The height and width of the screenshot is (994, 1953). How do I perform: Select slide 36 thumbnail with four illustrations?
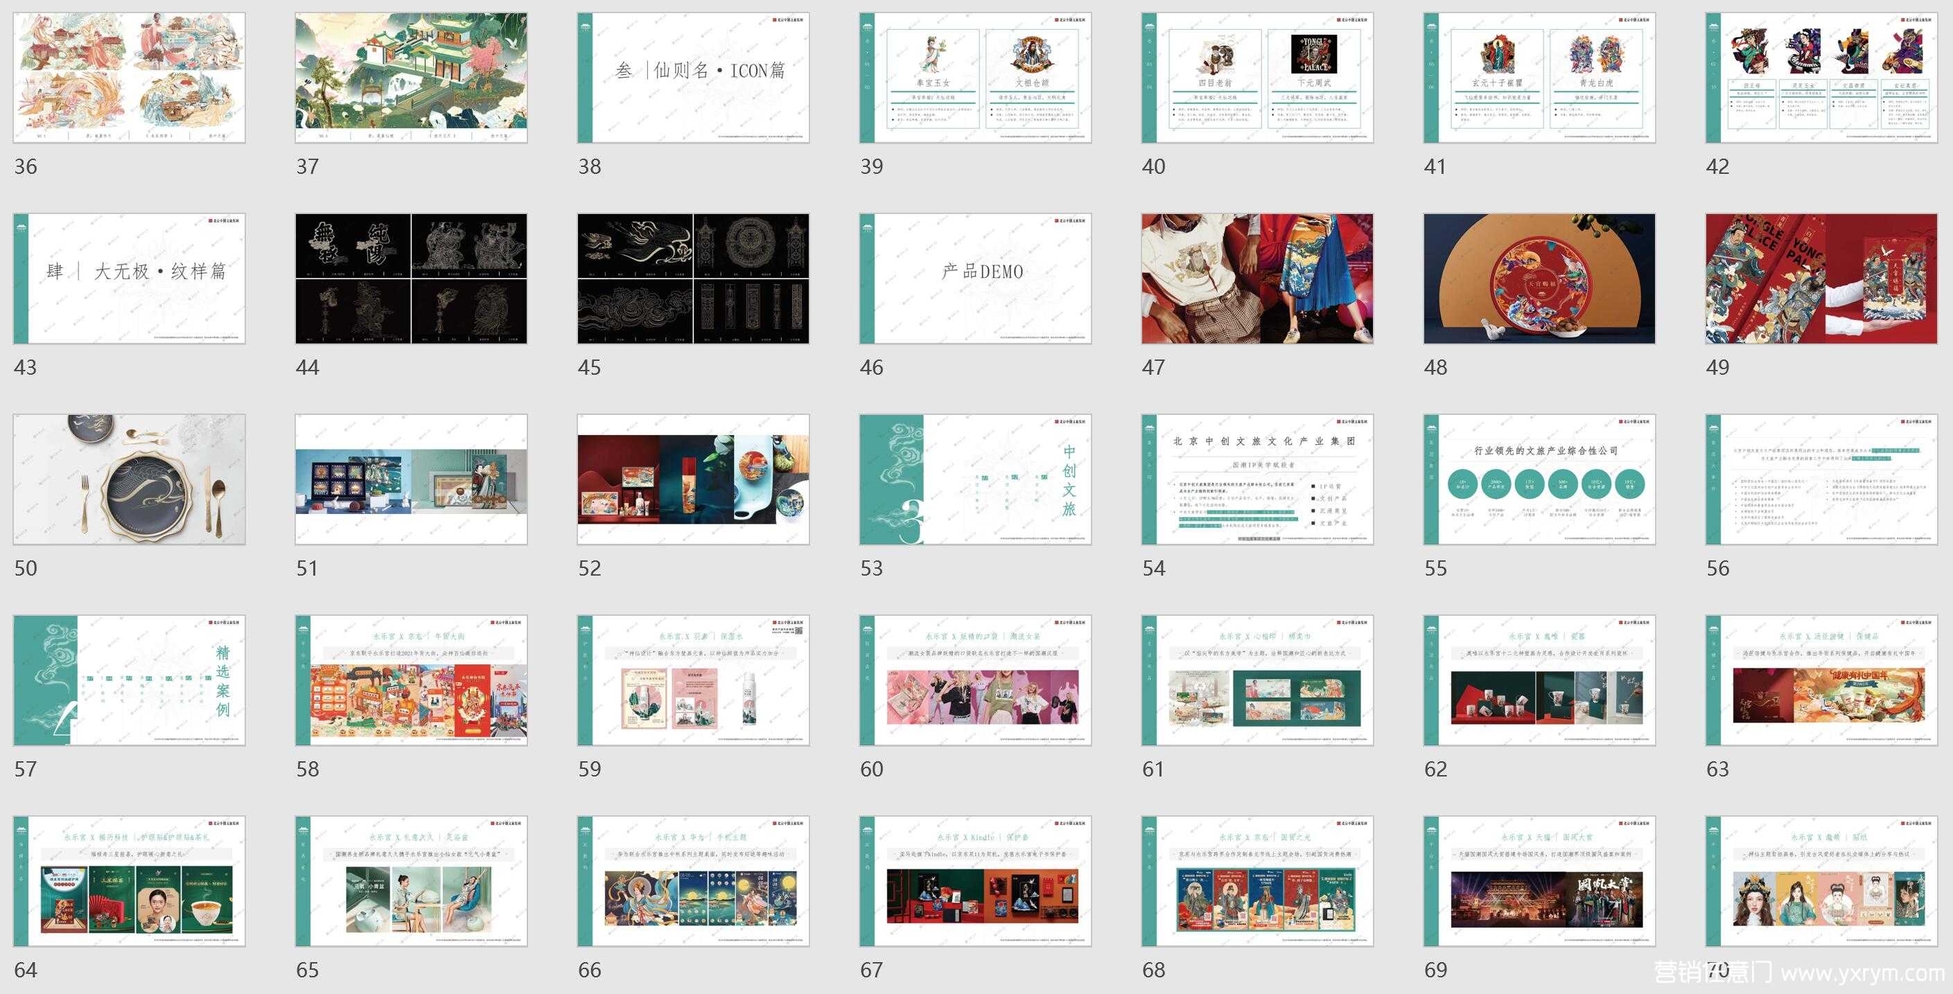(130, 78)
